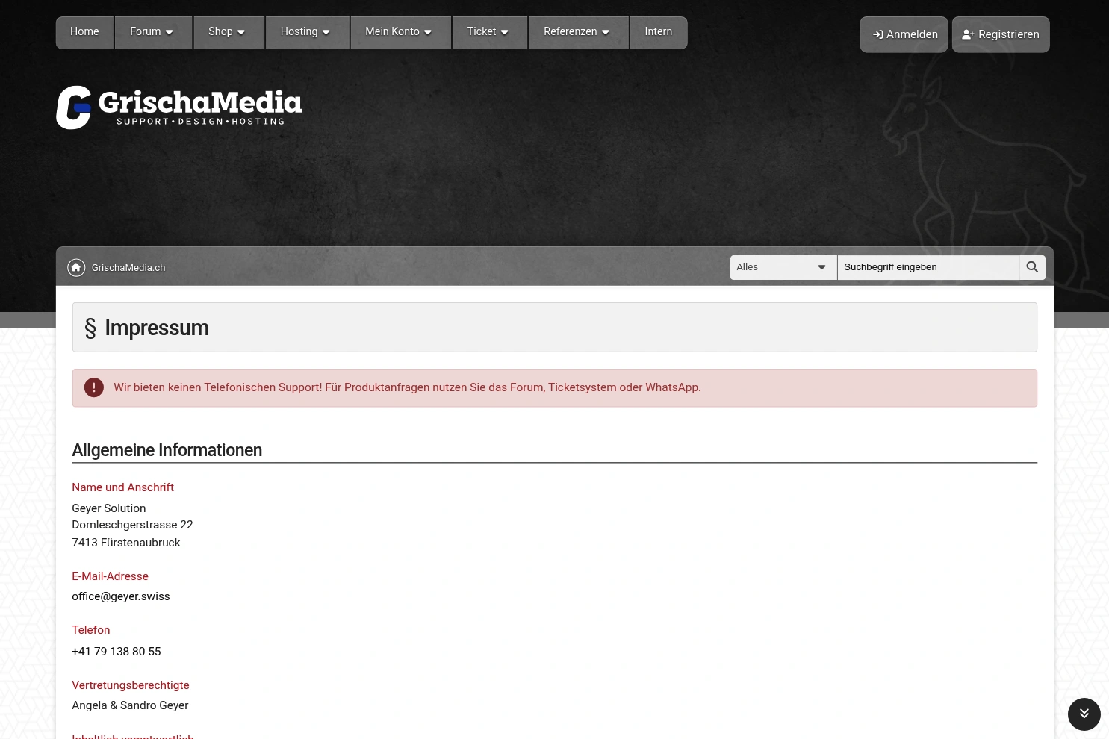
Task: Click the scroll-down double chevron button
Action: point(1084,714)
